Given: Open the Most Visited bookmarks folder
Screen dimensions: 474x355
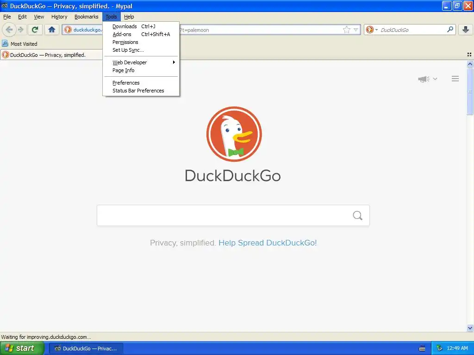Looking at the screenshot, I should (19, 44).
